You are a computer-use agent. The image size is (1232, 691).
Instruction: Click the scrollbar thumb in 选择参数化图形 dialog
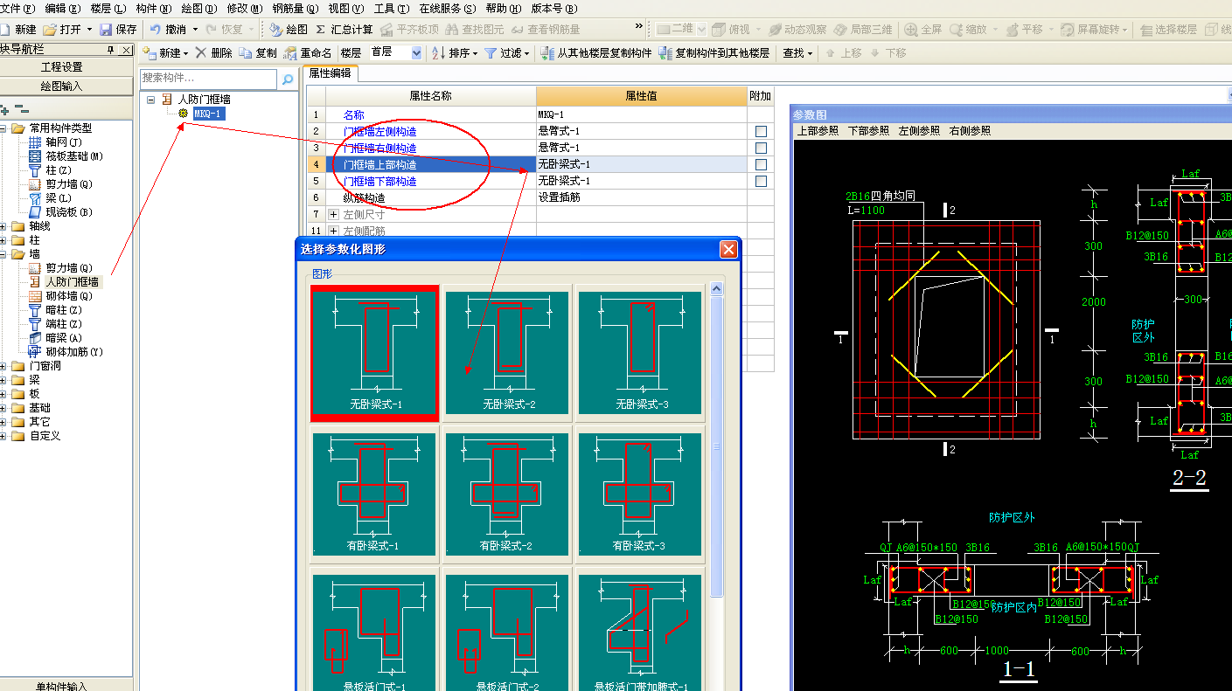point(717,446)
